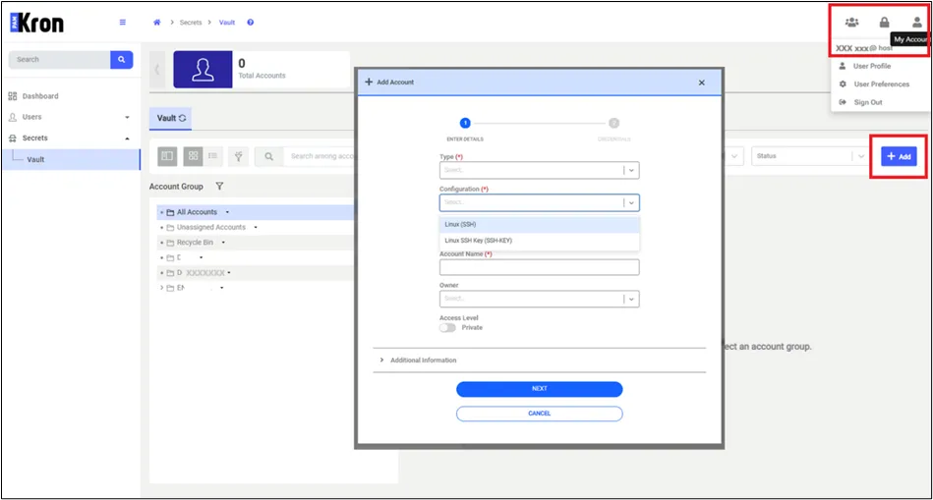
Task: Click the CANCEL button
Action: [x=539, y=414]
